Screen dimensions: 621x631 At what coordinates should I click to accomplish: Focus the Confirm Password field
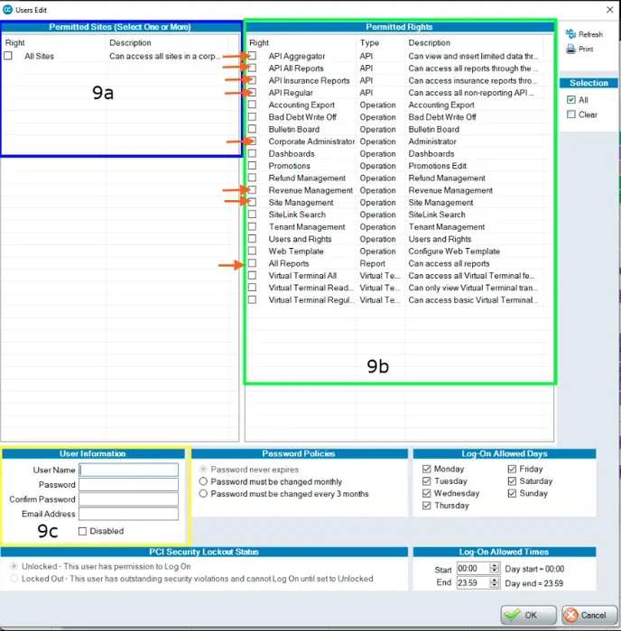pyautogui.click(x=128, y=499)
